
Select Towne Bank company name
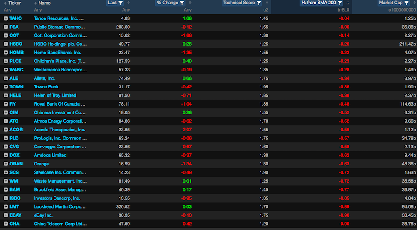click(46, 87)
